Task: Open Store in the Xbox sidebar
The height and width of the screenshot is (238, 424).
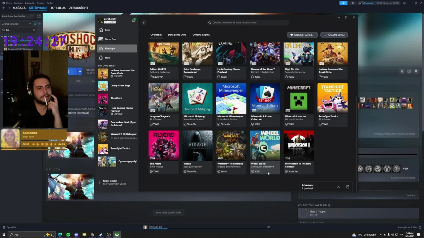Action: coord(117,58)
